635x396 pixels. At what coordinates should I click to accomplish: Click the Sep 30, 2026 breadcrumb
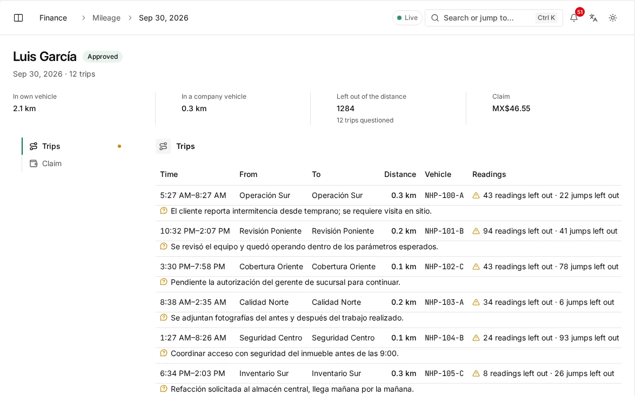164,18
